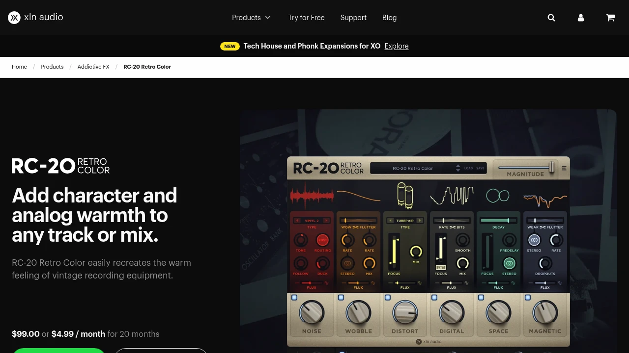Click the big DIGITAL amount knob
Viewport: 629px width, 353px height.
point(452,312)
